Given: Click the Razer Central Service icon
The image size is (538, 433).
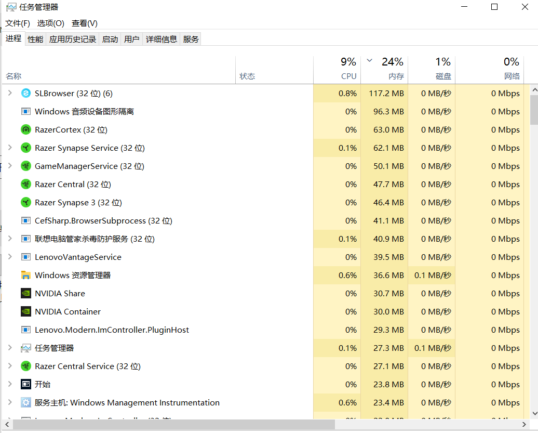Looking at the screenshot, I should point(26,366).
